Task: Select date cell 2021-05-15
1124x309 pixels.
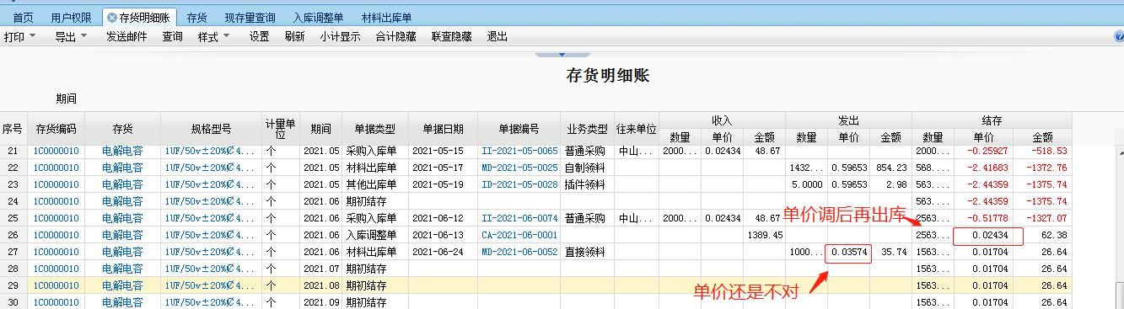Action: pos(443,151)
